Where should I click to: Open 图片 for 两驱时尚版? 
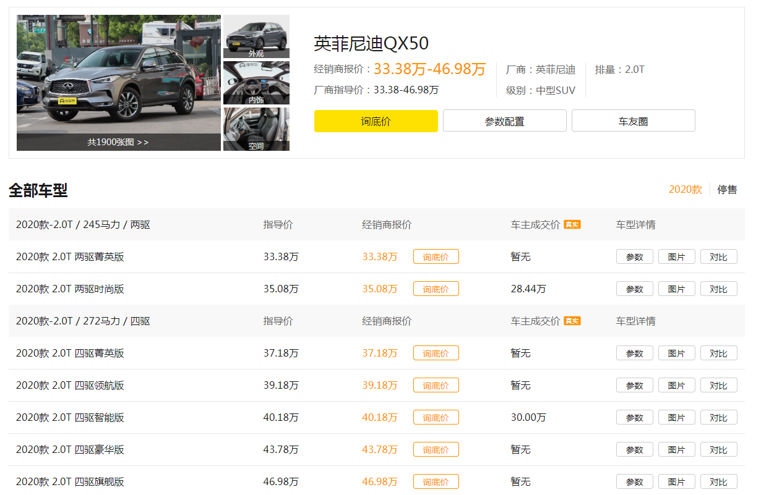(677, 289)
